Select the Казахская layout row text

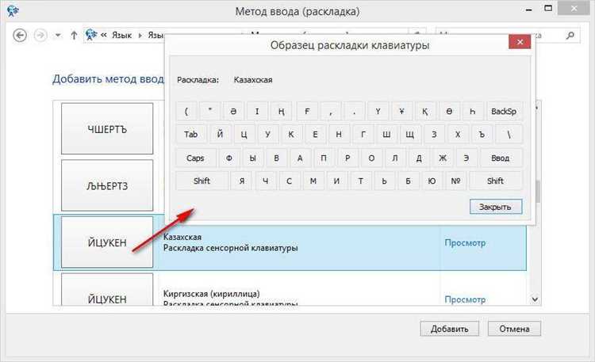(182, 237)
